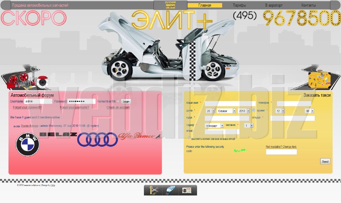The width and height of the screenshot is (341, 203).
Task: Check 'выслать копию заказа на ваш email'
Action: 189,138
